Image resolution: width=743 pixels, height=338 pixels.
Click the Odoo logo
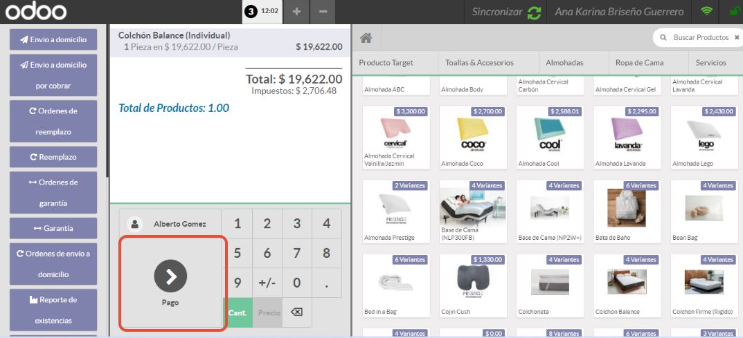(x=36, y=12)
